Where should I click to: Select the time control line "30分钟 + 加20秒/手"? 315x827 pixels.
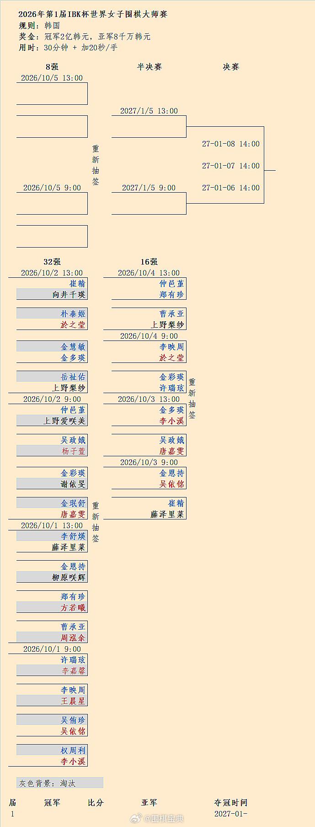[80, 47]
